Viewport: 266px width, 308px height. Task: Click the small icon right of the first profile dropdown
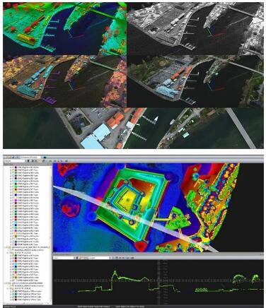(77, 258)
